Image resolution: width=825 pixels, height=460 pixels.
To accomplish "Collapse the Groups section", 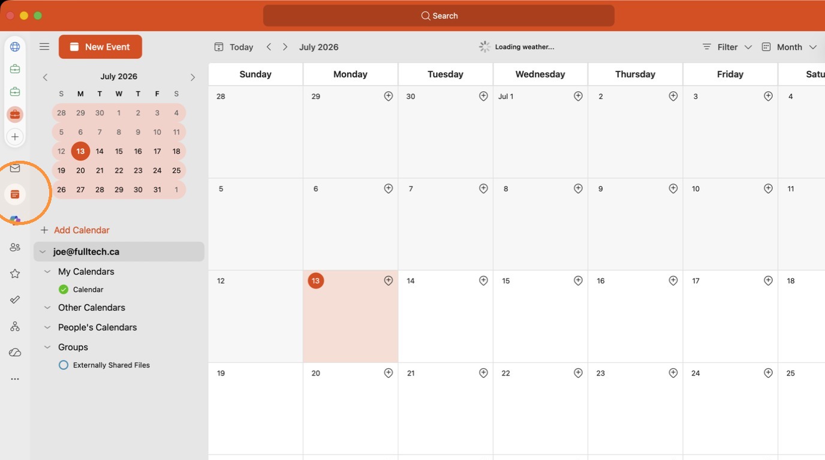I will 47,347.
